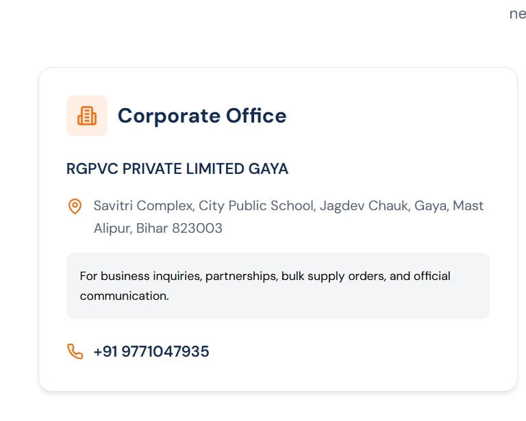Click the RGPVC PRIVATE LIMITED GAYA name

tap(177, 169)
